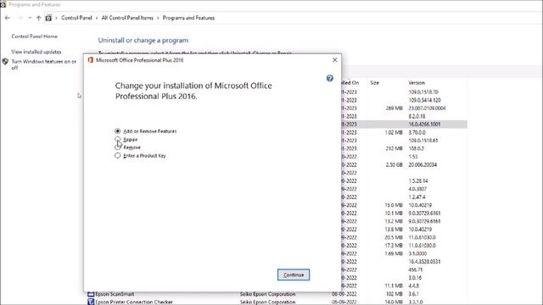Open the recent locations dropdown arrow
Image resolution: width=543 pixels, height=305 pixels.
30,18
